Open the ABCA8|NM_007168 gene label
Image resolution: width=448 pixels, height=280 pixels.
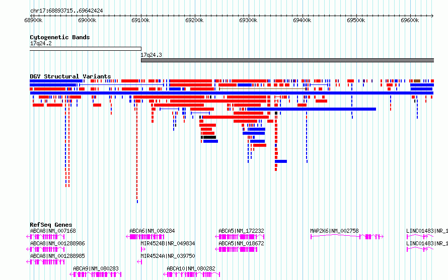[x=53, y=231]
